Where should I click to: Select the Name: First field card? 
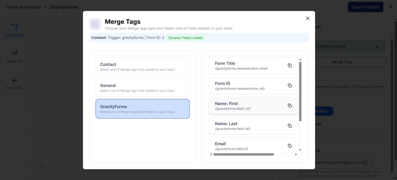[x=248, y=106]
